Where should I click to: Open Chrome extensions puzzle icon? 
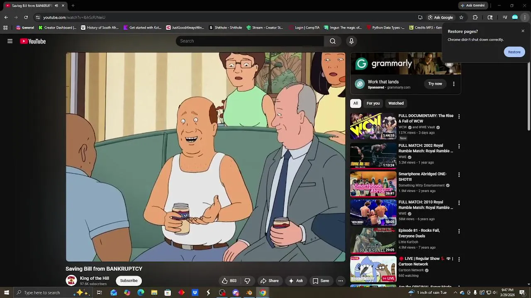(475, 17)
